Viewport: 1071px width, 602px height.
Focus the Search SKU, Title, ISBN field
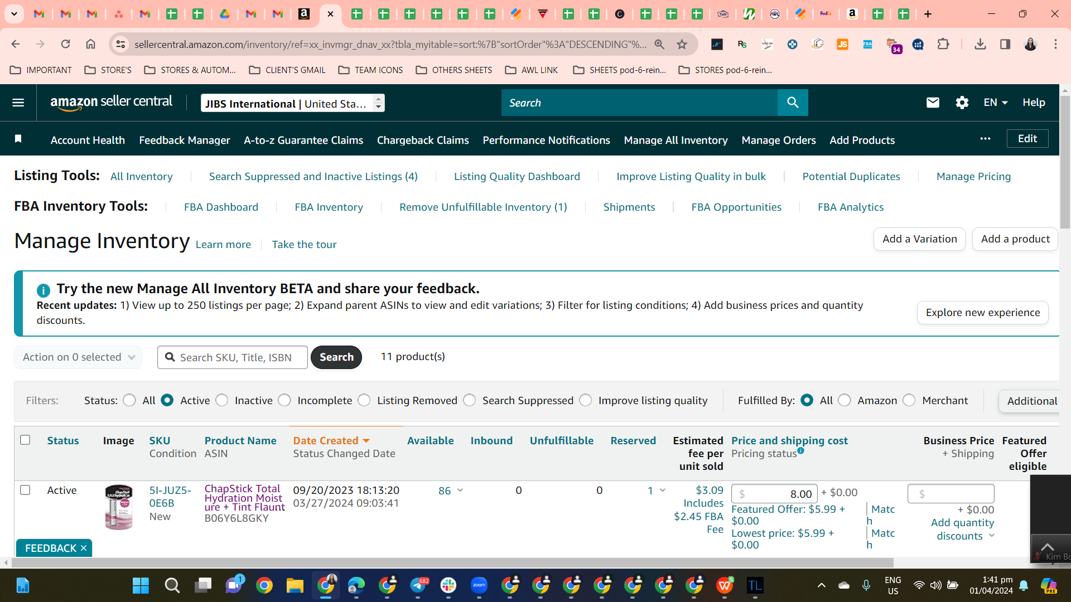(233, 357)
